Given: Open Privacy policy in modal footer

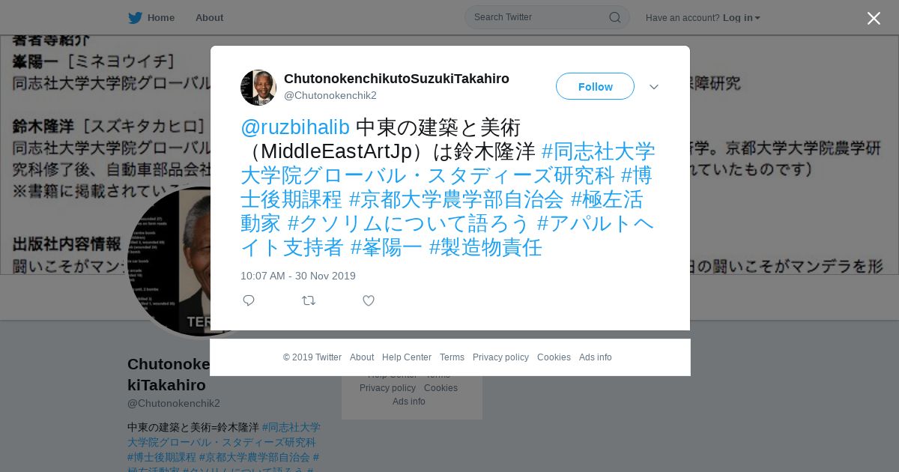Looking at the screenshot, I should pyautogui.click(x=500, y=357).
